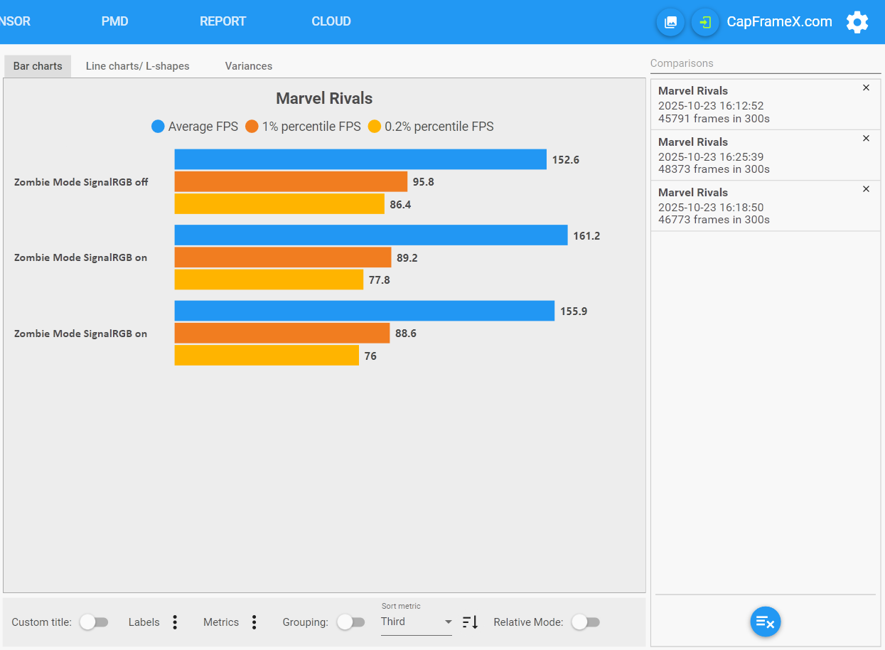Viewport: 885px width, 650px height.
Task: Click the orange 89.2 percentile bar
Action: tap(283, 257)
